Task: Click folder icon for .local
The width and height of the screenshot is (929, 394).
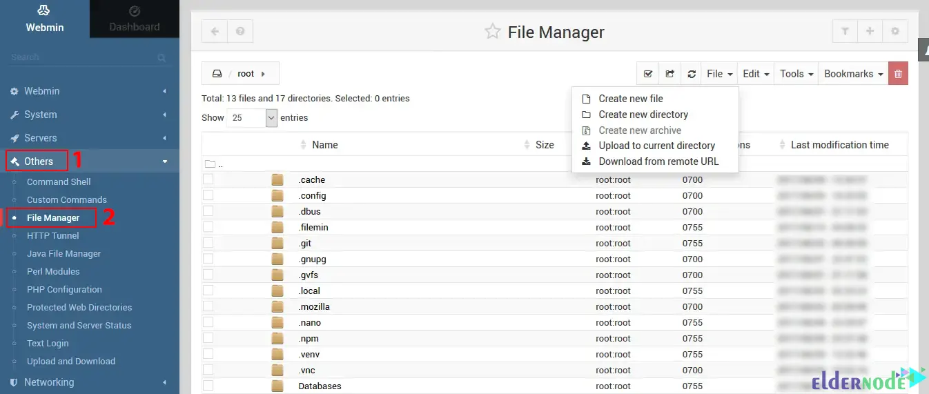Action: (x=277, y=290)
